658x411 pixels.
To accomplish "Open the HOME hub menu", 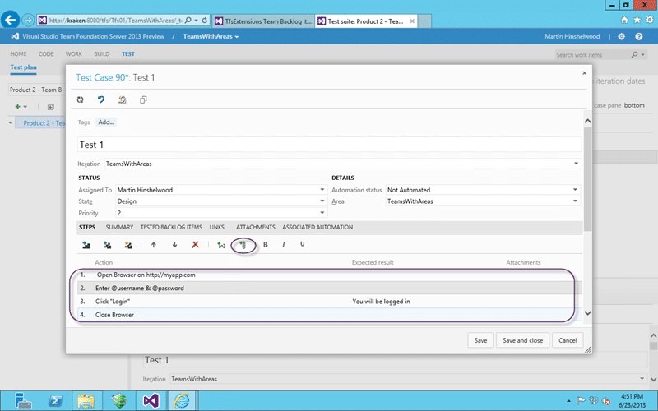I will tap(18, 53).
